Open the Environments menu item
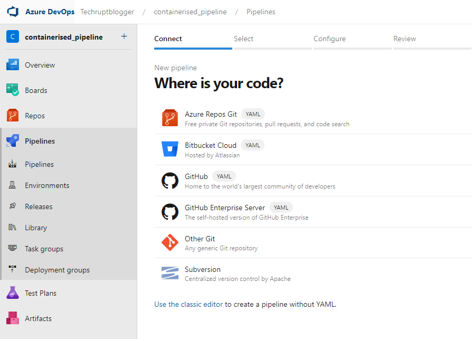The height and width of the screenshot is (339, 472). [47, 185]
